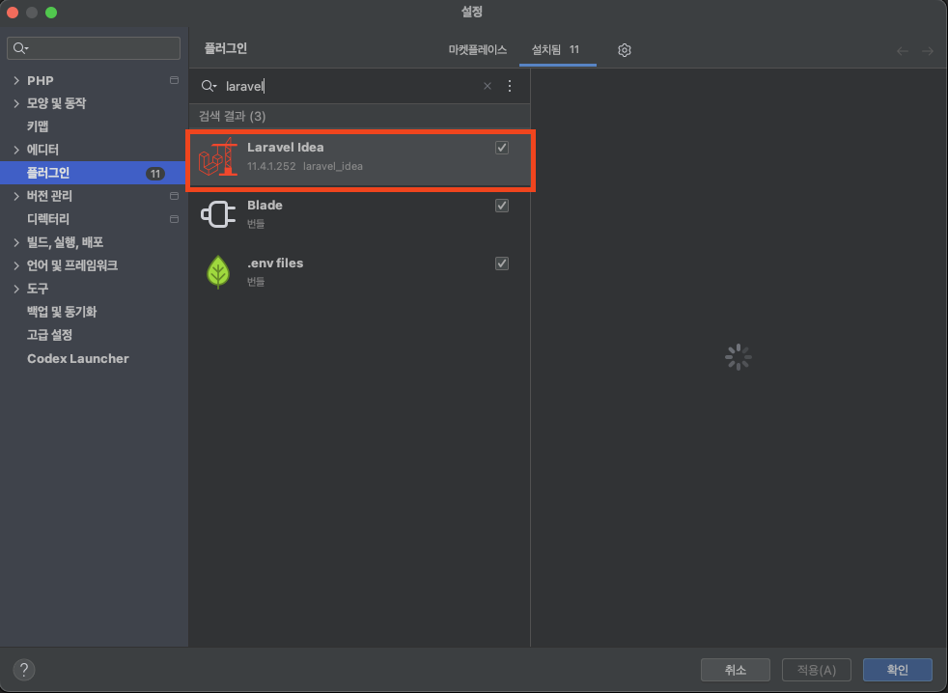Click the forward navigation arrow
Image resolution: width=948 pixels, height=693 pixels.
point(927,50)
